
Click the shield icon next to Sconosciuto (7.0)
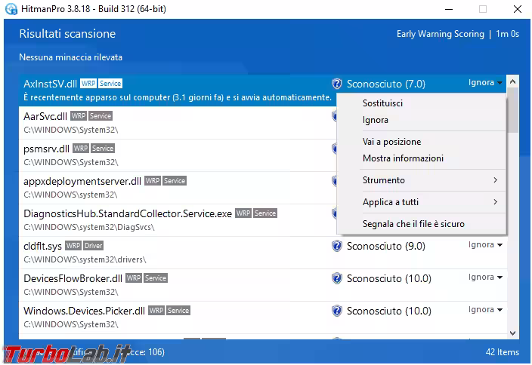pyautogui.click(x=336, y=83)
